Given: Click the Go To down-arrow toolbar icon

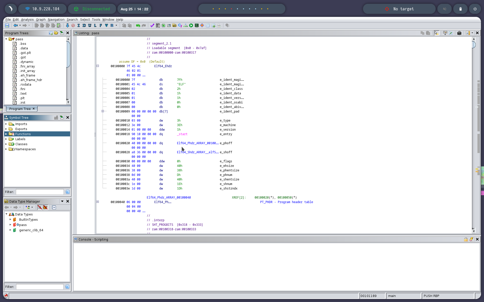Looking at the screenshot, I should point(67,25).
